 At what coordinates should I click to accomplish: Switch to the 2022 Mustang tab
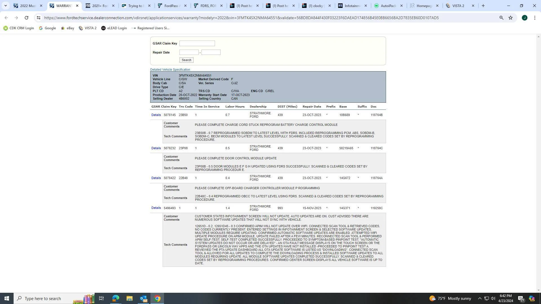pyautogui.click(x=28, y=6)
